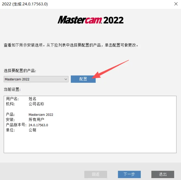The height and width of the screenshot is (180, 181).
Task: Click the blue 配置 button
Action: [x=83, y=79]
